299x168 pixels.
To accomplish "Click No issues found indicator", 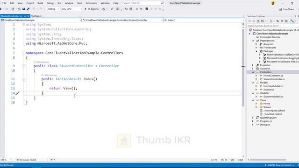I will [x=26, y=160].
